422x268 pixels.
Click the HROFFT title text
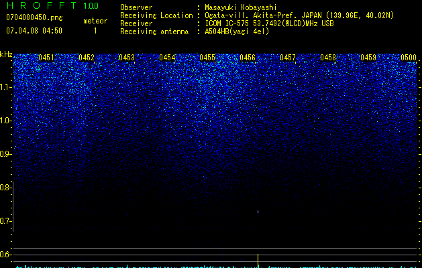point(42,5)
